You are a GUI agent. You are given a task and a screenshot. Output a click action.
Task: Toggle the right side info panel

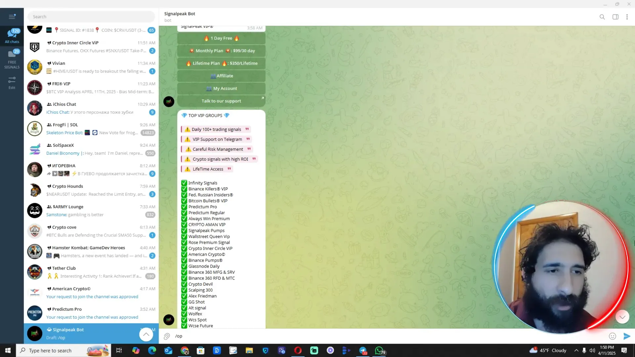615,17
